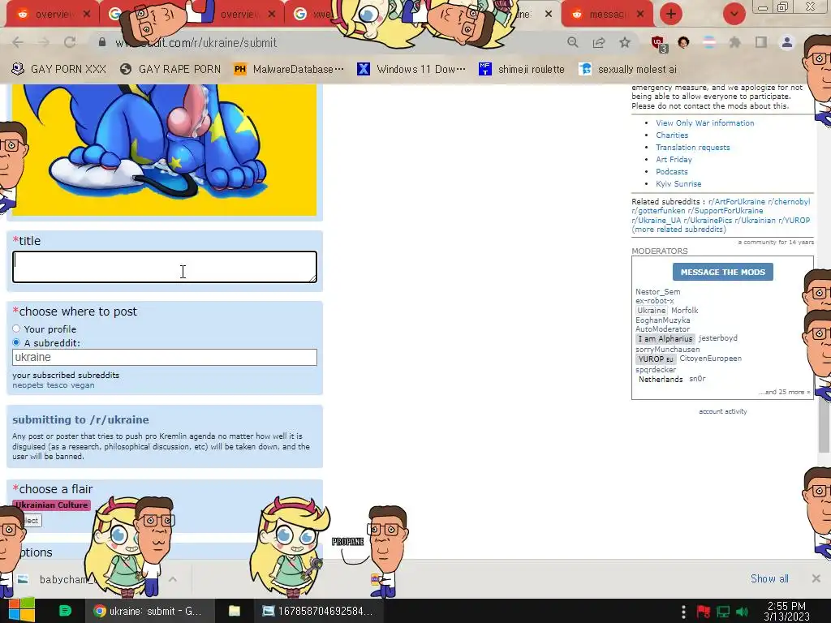Bookmark this tab with the star icon

[625, 42]
